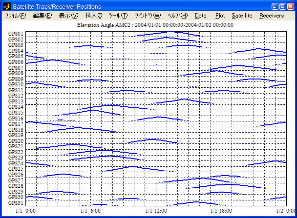Open the ファイル(F) menu
This screenshot has height=218, width=297.
coord(16,16)
